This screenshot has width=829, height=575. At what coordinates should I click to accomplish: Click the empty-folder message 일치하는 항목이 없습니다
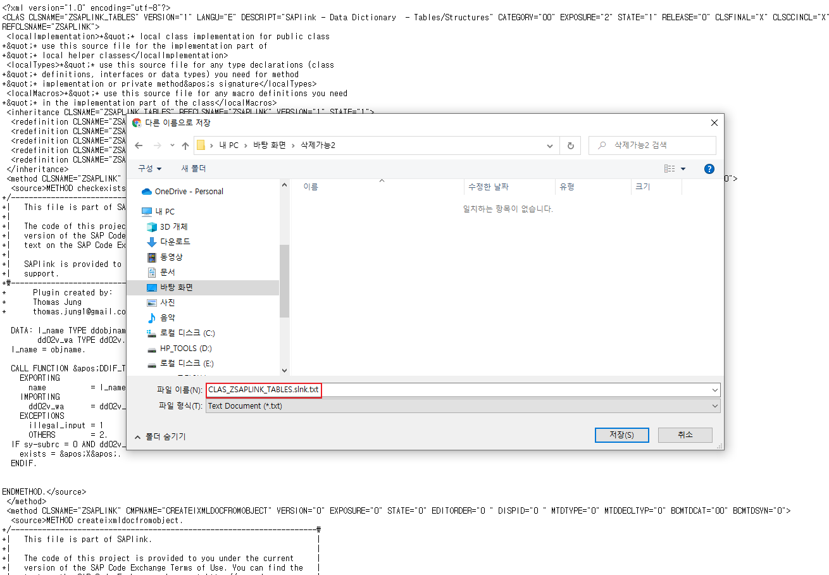click(508, 209)
